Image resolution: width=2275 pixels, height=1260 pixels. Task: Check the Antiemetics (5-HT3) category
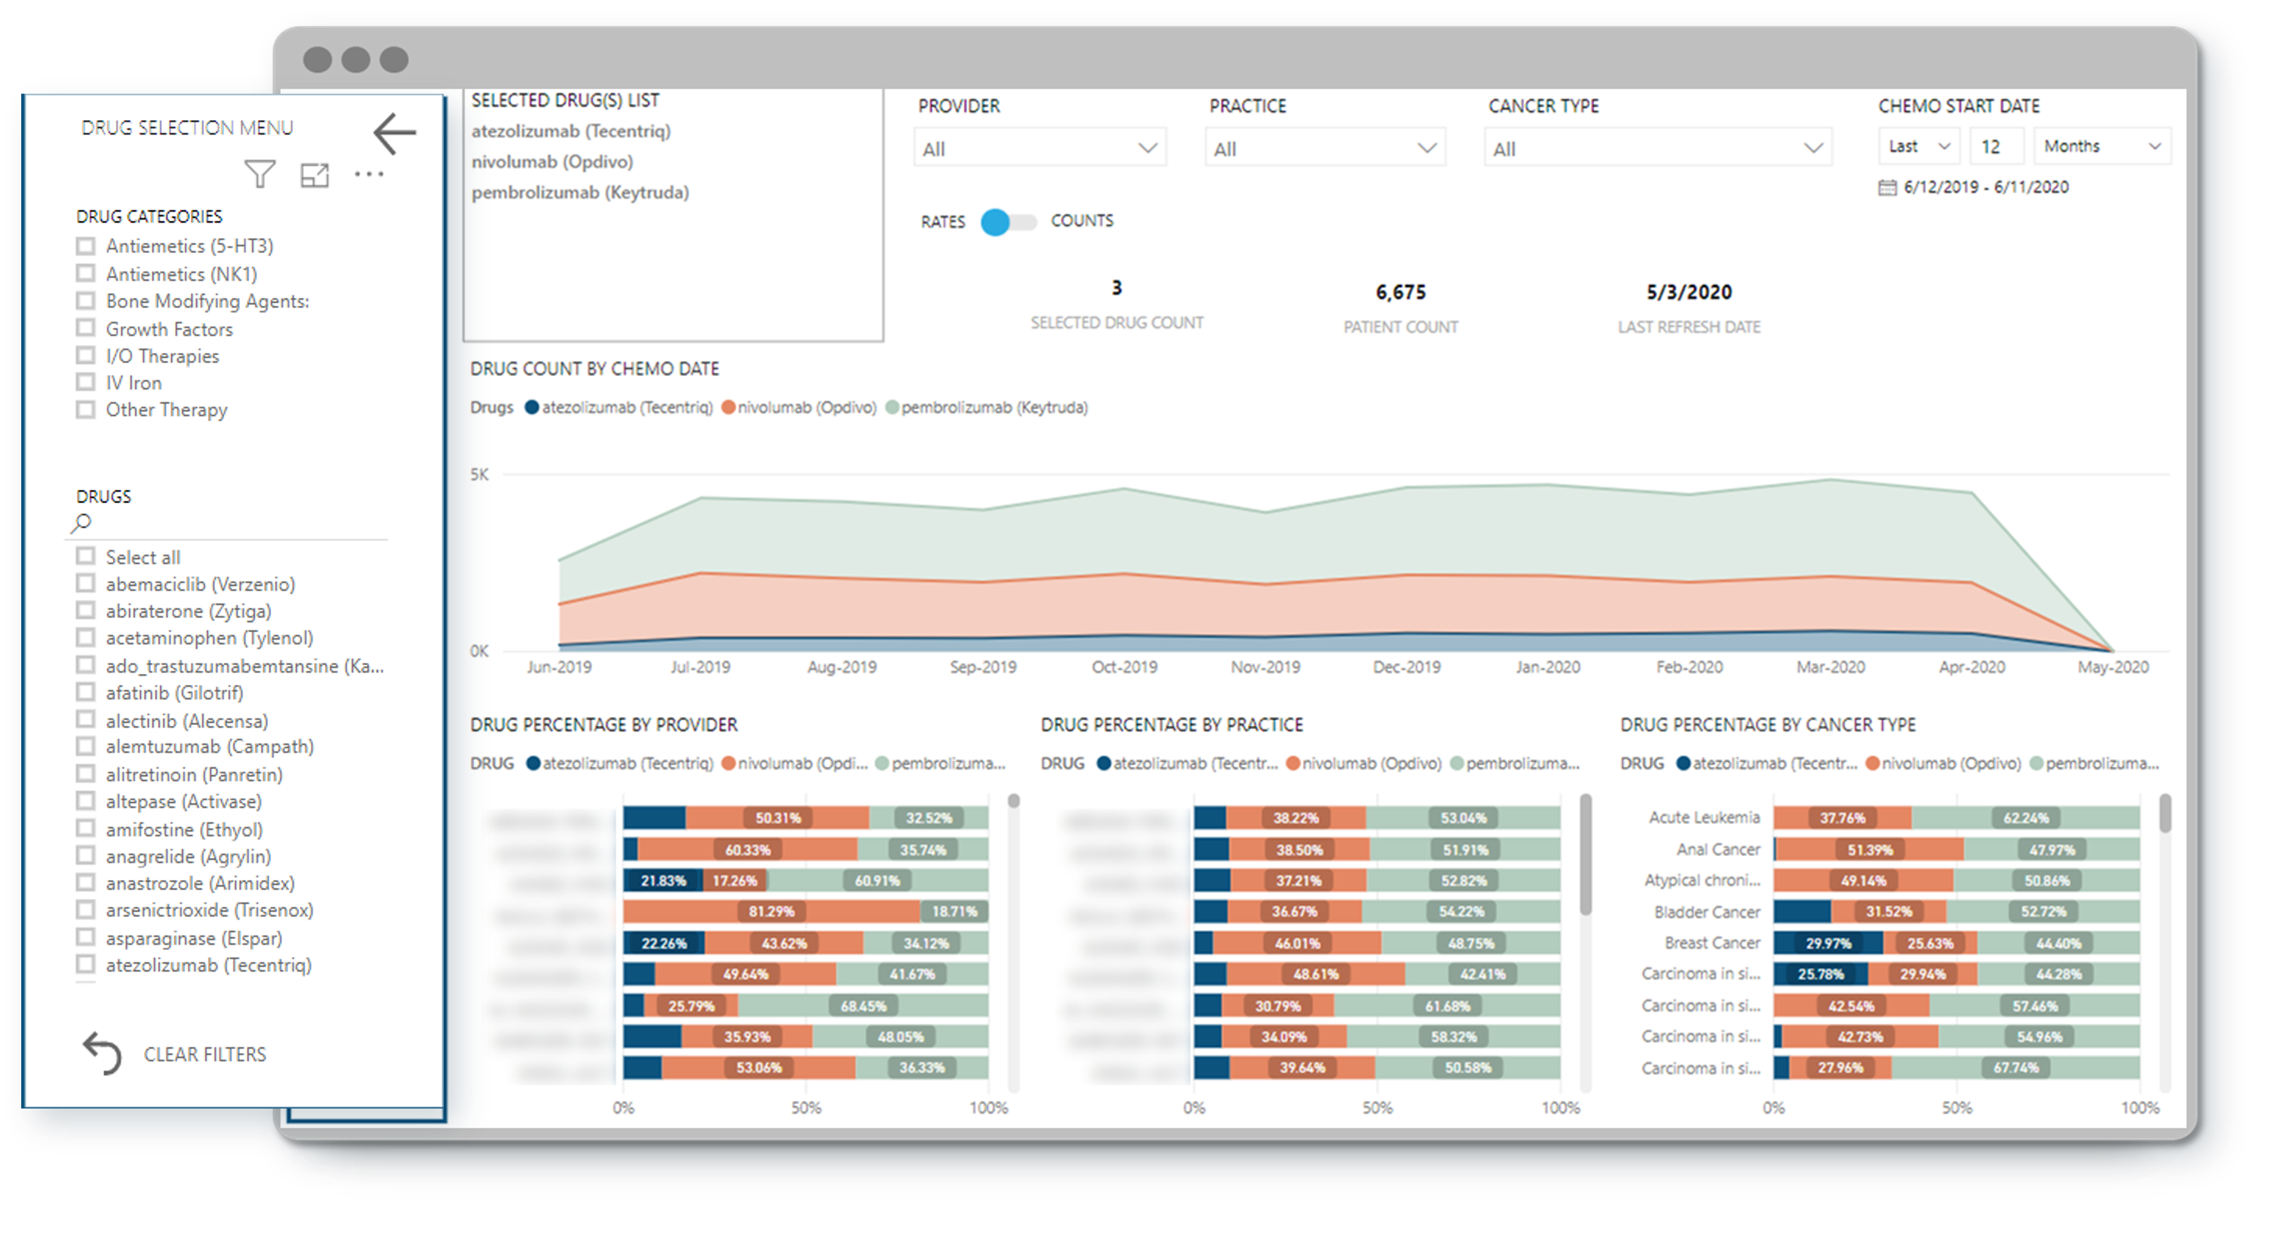[x=85, y=245]
